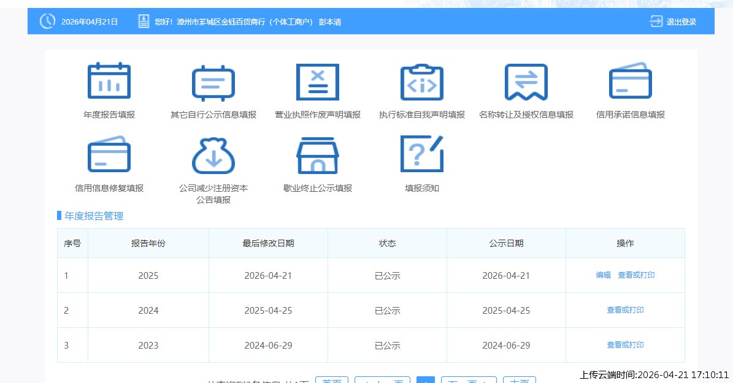Image resolution: width=733 pixels, height=383 pixels.
Task: Click the 退出登录 text link
Action: (x=681, y=22)
